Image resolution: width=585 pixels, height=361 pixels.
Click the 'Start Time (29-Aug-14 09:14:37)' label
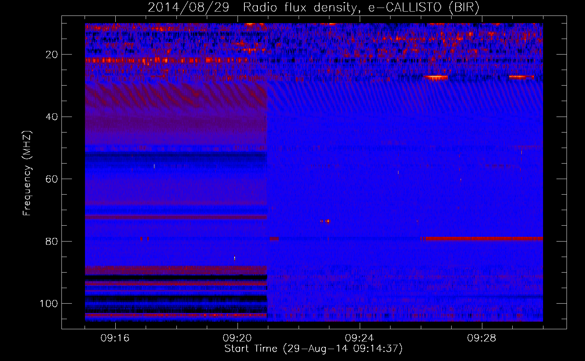(x=313, y=349)
